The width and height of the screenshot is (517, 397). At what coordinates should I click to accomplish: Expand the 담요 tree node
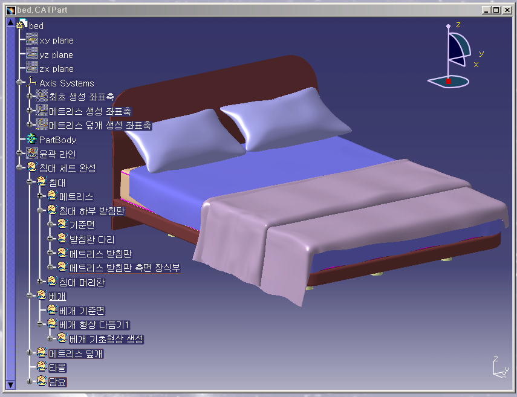pos(30,381)
